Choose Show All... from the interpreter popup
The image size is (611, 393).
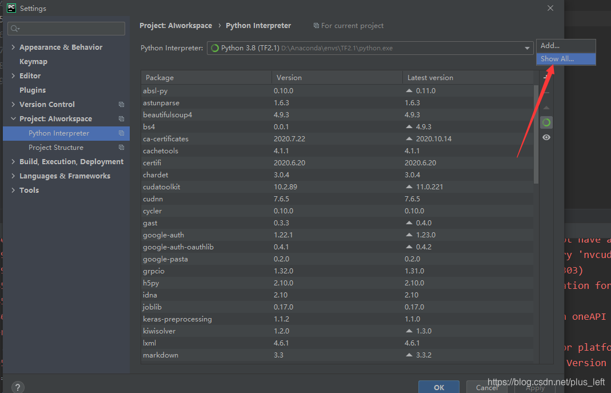(x=566, y=59)
